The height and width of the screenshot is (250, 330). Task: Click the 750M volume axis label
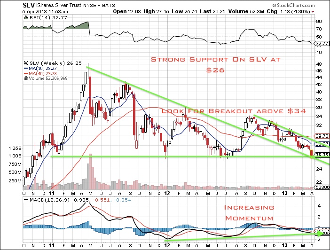pos(15,164)
